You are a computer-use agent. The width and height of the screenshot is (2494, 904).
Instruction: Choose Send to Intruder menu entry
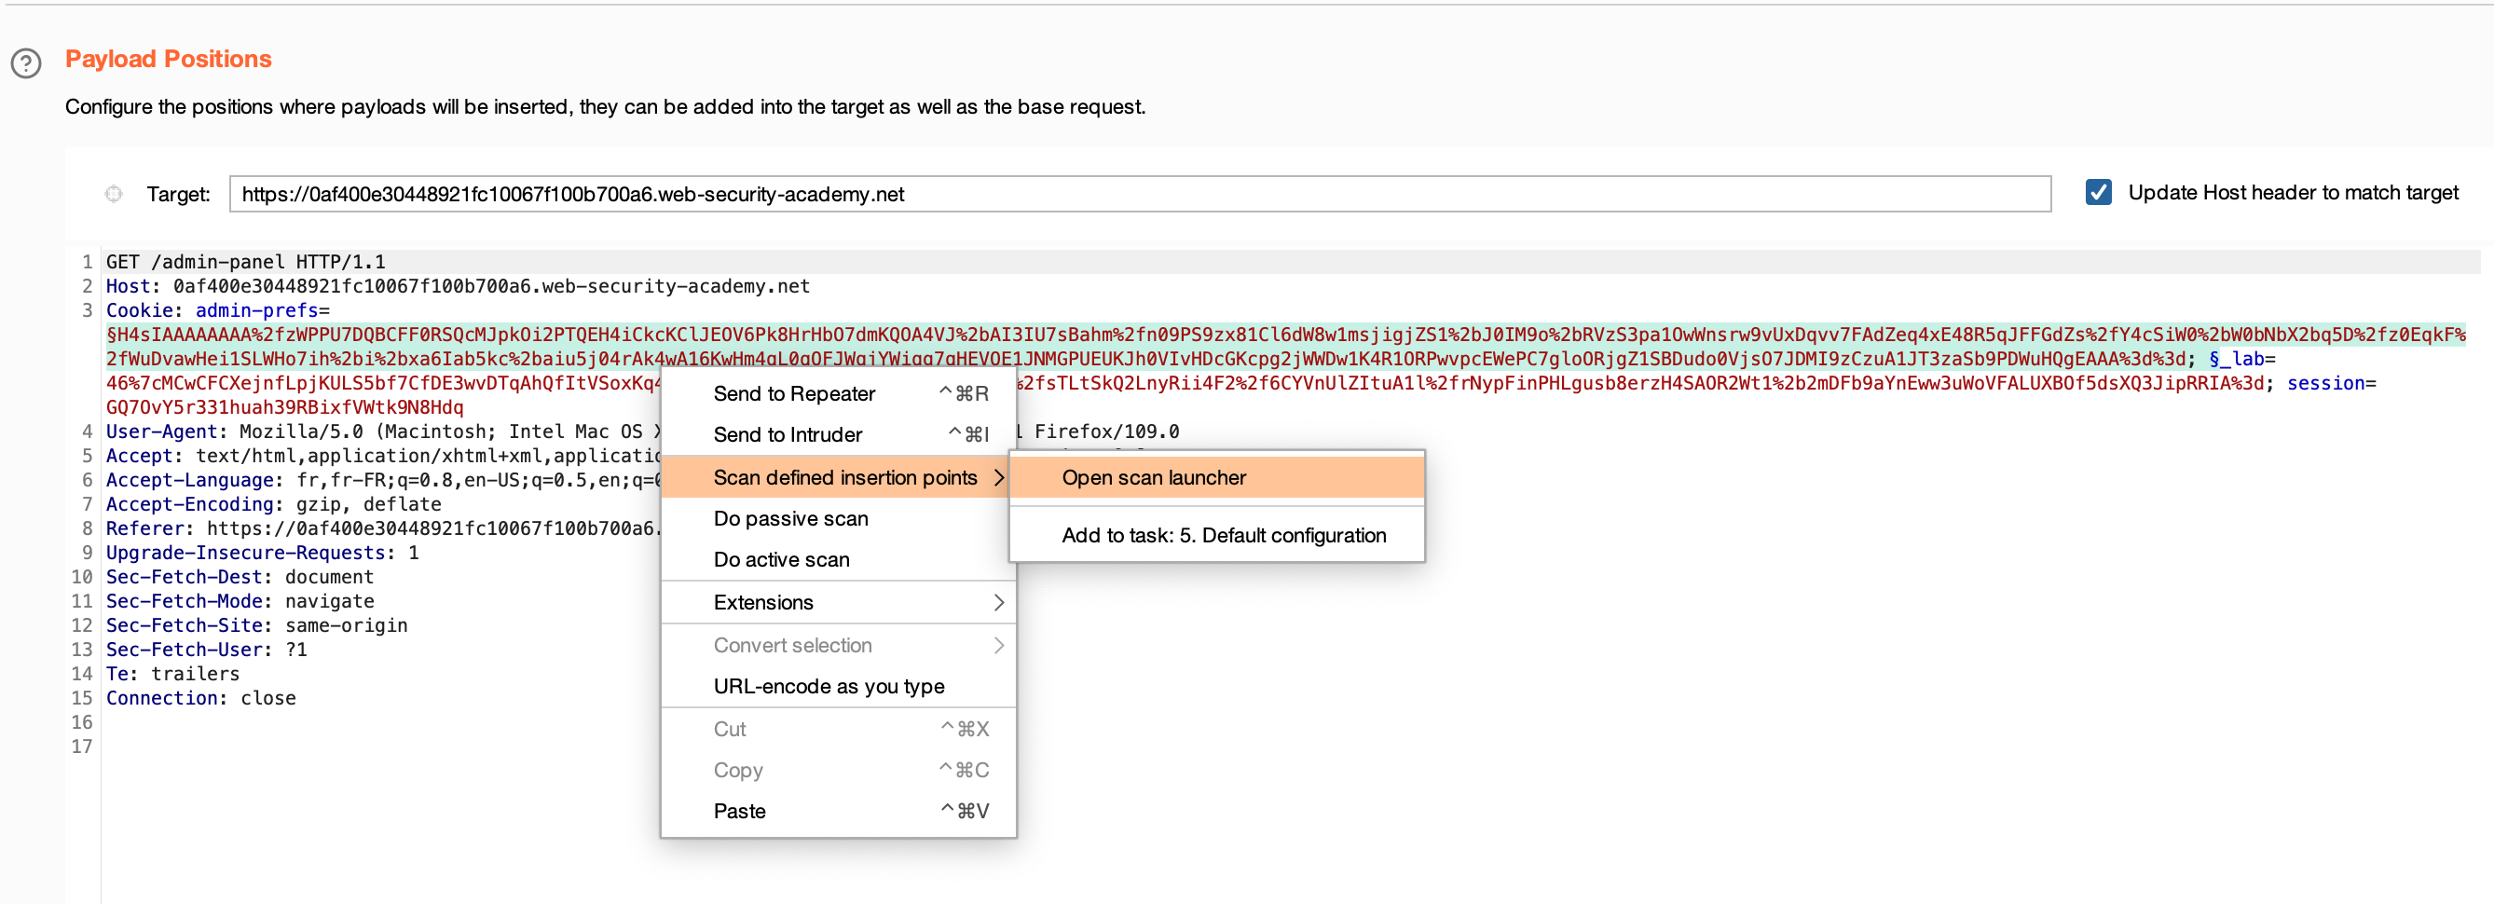[x=788, y=434]
